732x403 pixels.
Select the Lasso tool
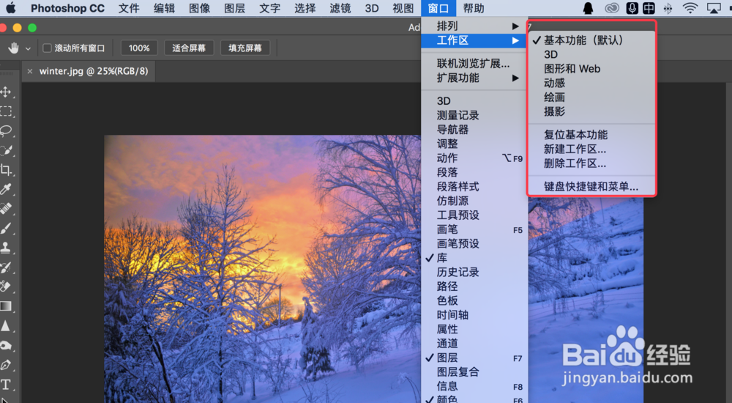click(6, 131)
